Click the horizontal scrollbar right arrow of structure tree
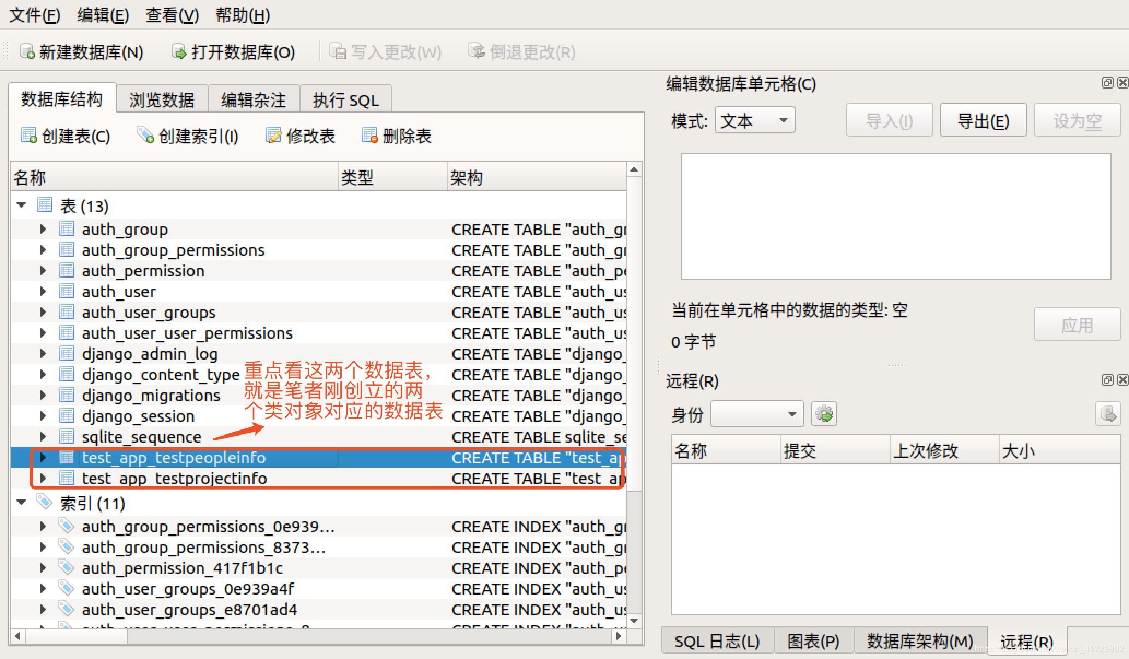1129x659 pixels. click(619, 636)
